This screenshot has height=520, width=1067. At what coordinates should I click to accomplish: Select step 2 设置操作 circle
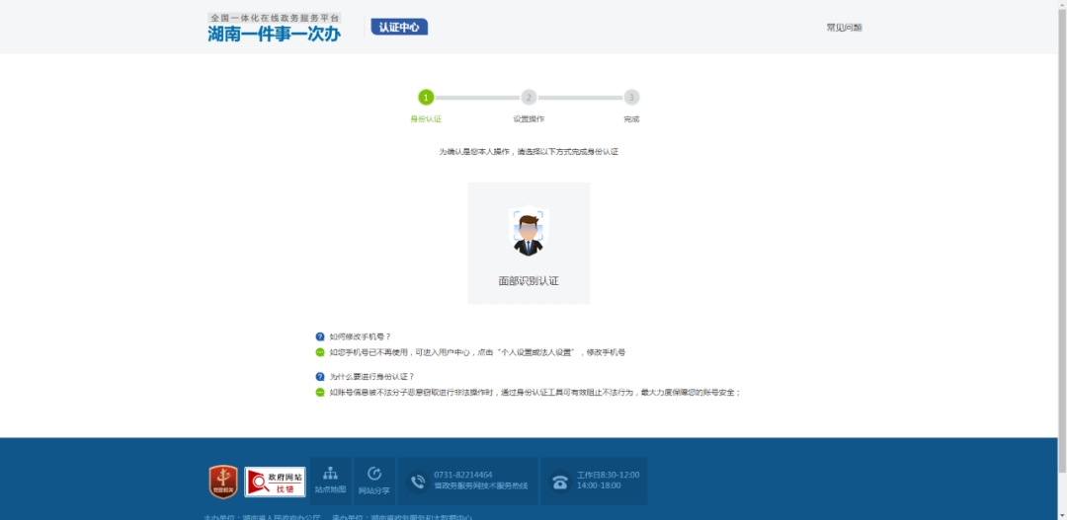(529, 97)
